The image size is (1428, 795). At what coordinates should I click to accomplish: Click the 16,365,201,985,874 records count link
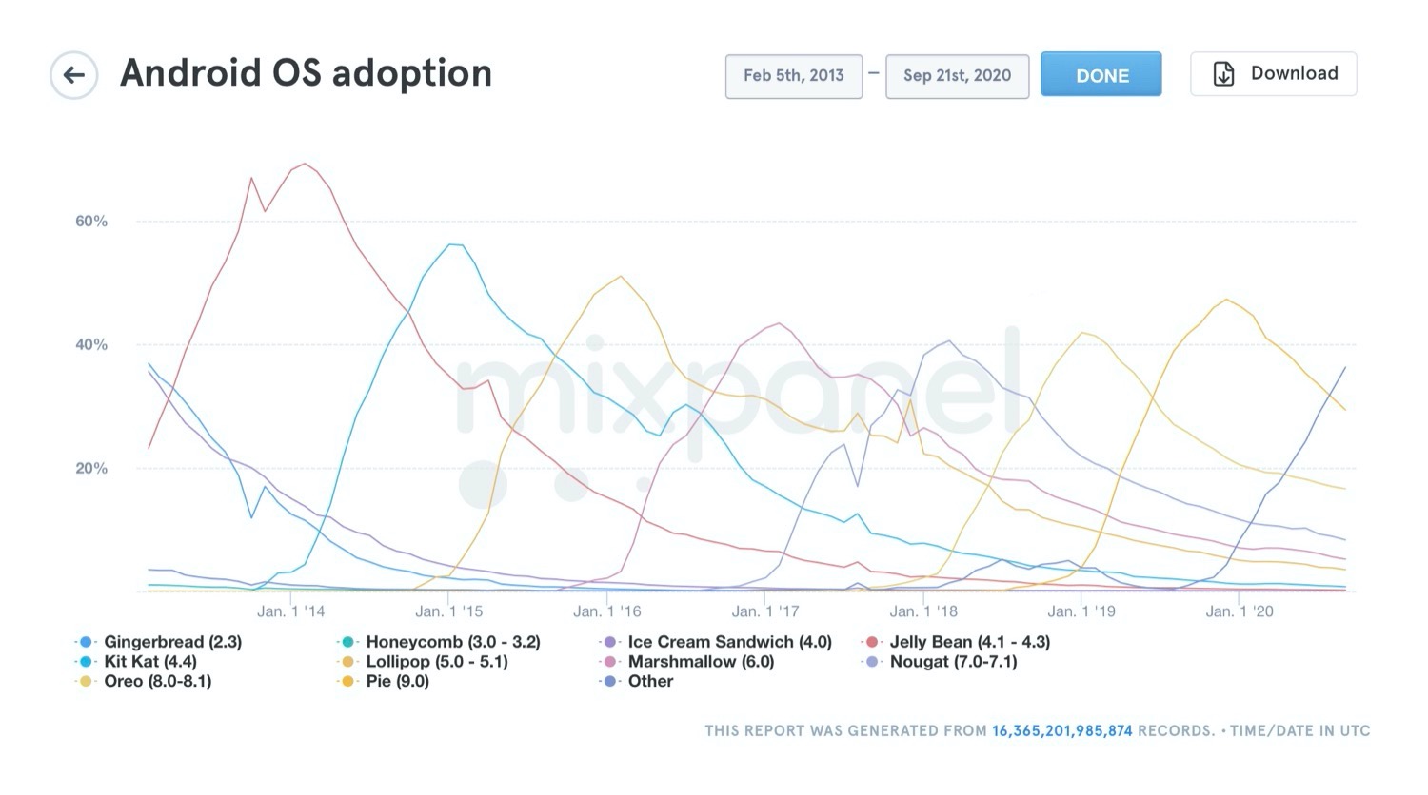1061,731
